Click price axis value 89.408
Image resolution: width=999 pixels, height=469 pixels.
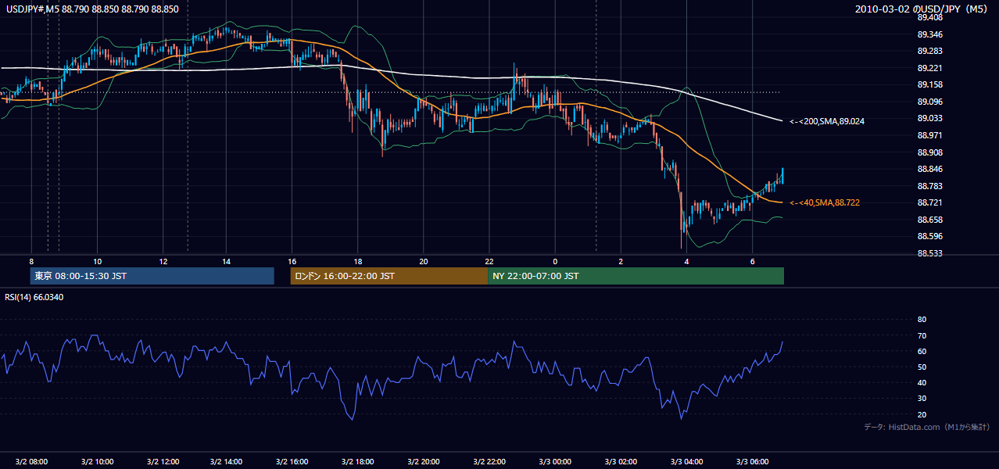click(930, 18)
